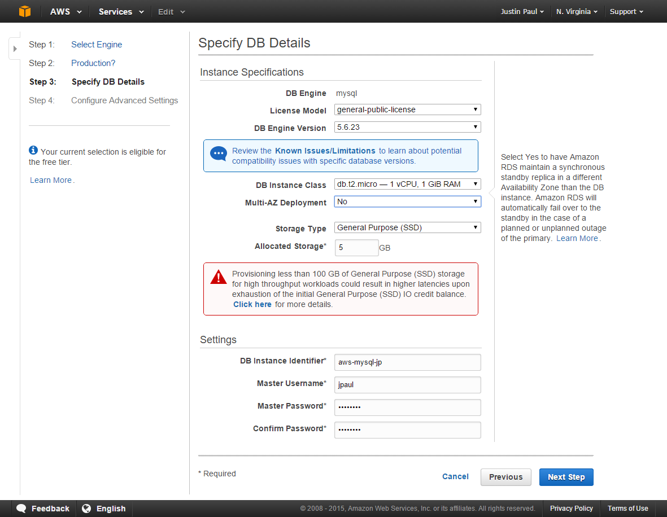Open the License Model dropdown

tap(408, 109)
